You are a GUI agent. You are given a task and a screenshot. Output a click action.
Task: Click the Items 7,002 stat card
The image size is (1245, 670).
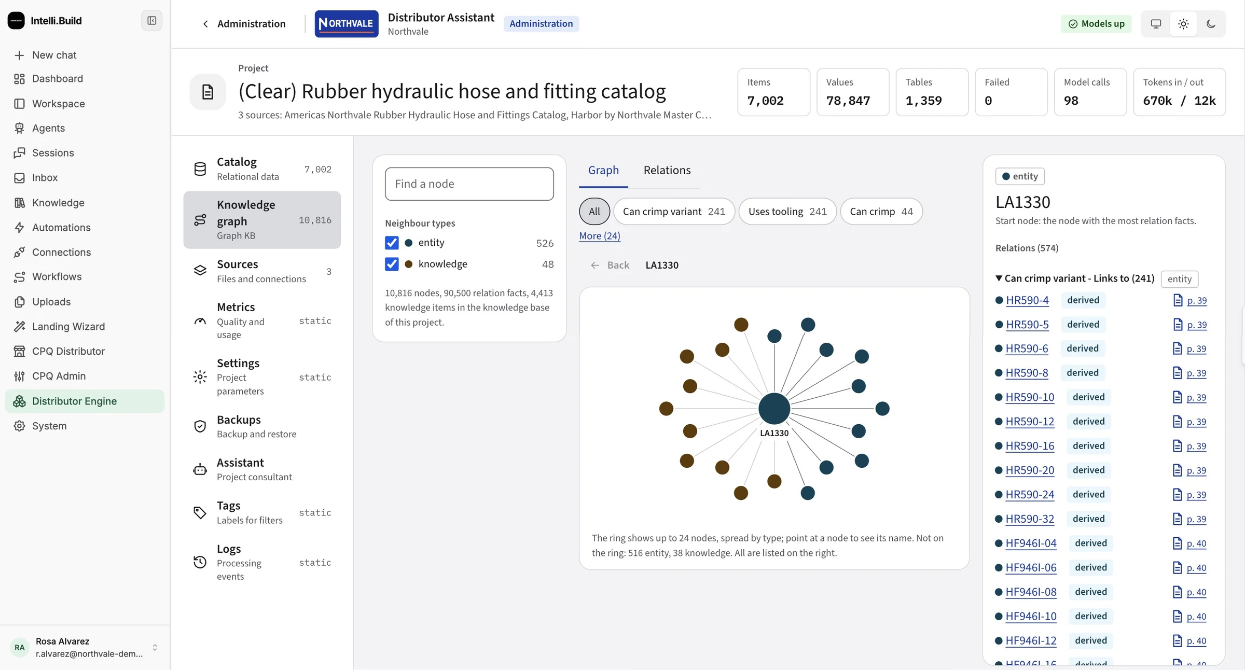click(x=773, y=92)
